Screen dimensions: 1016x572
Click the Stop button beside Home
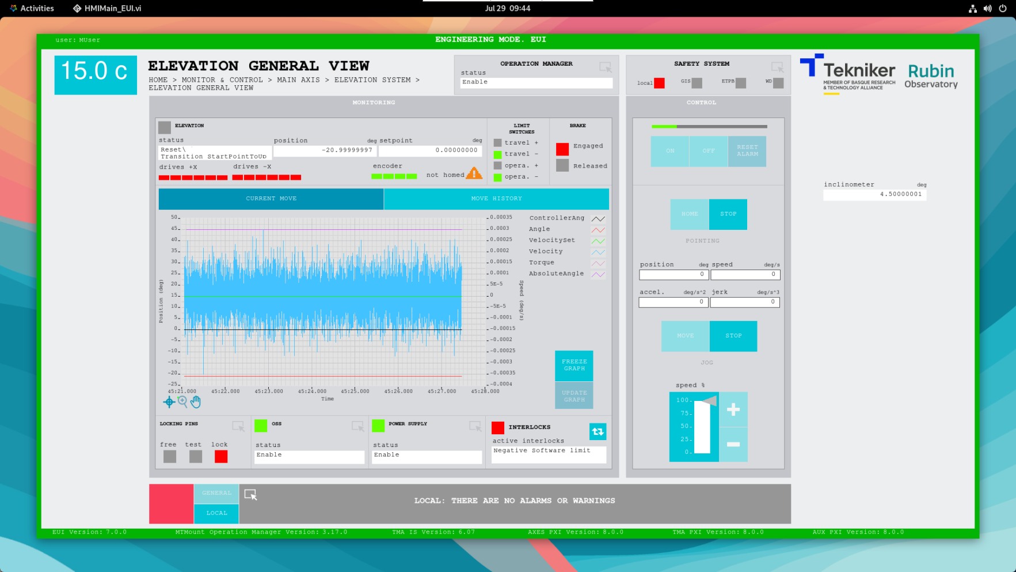pos(728,214)
